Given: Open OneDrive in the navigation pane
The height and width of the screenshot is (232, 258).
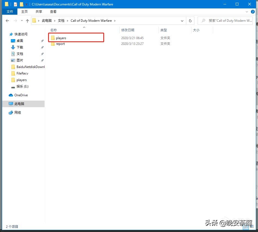Looking at the screenshot, I should click(21, 95).
